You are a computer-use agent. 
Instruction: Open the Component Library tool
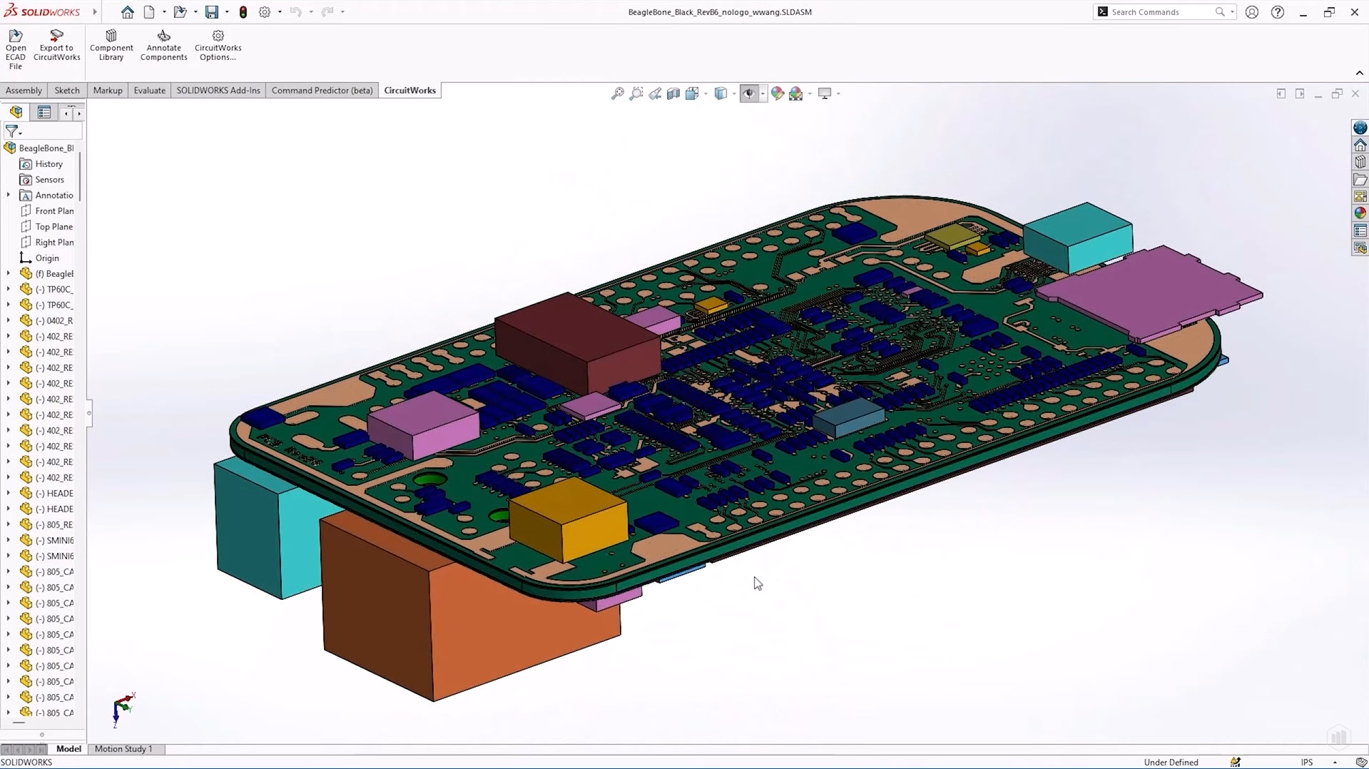(x=111, y=45)
